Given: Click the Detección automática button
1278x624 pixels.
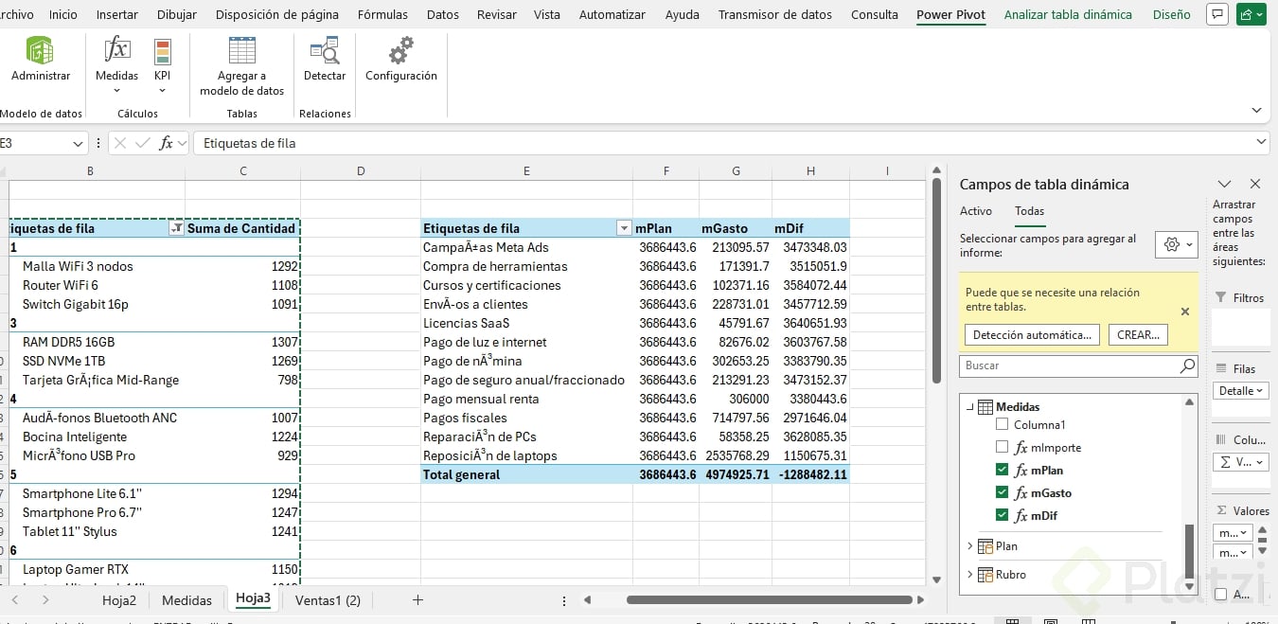Looking at the screenshot, I should 1032,334.
